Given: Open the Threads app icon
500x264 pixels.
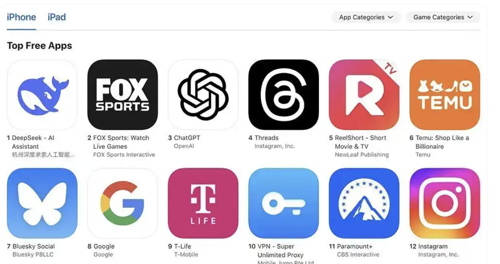Looking at the screenshot, I should pyautogui.click(x=284, y=95).
